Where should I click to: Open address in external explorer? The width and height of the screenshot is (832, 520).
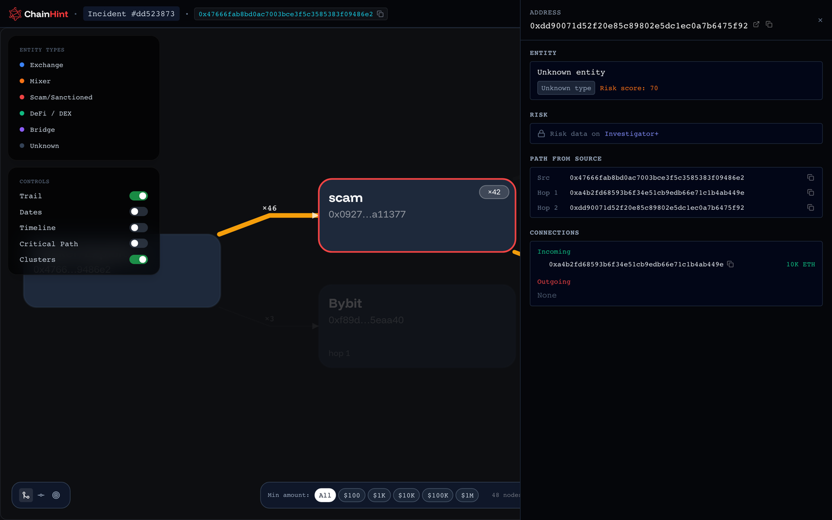[x=757, y=24]
